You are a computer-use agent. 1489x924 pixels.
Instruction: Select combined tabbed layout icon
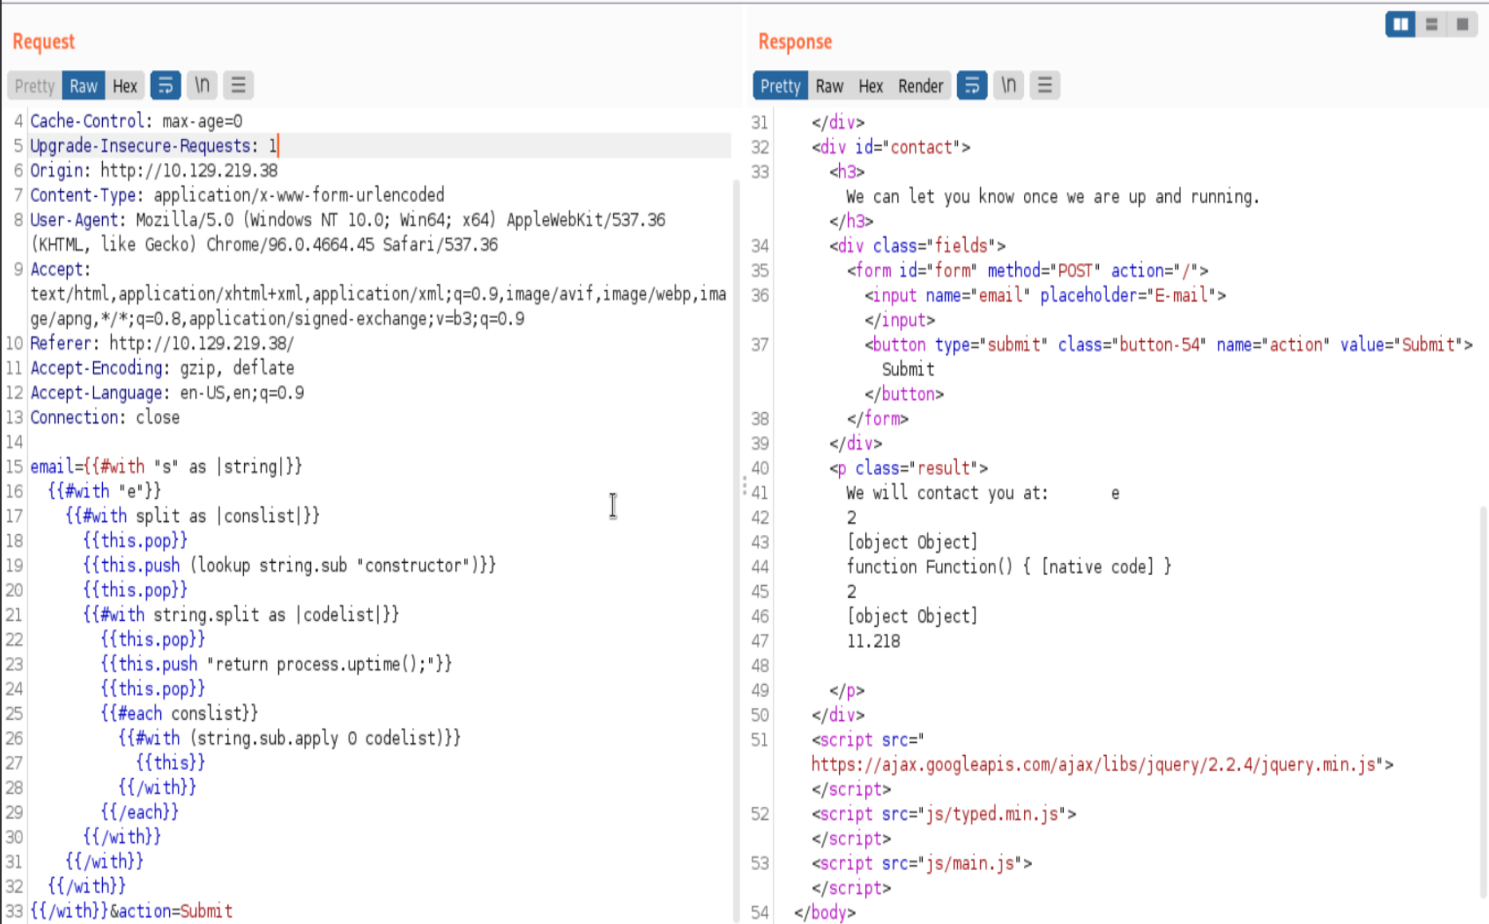[x=1462, y=25]
